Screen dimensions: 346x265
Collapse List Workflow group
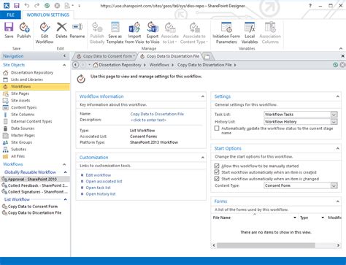click(65, 199)
